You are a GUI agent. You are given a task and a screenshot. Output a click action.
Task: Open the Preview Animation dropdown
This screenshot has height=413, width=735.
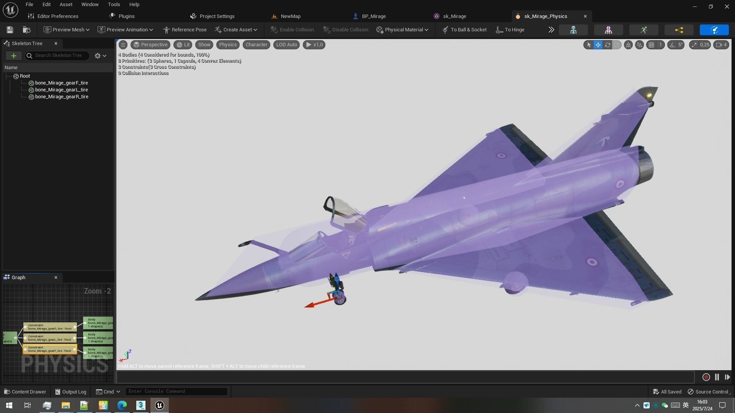(125, 30)
